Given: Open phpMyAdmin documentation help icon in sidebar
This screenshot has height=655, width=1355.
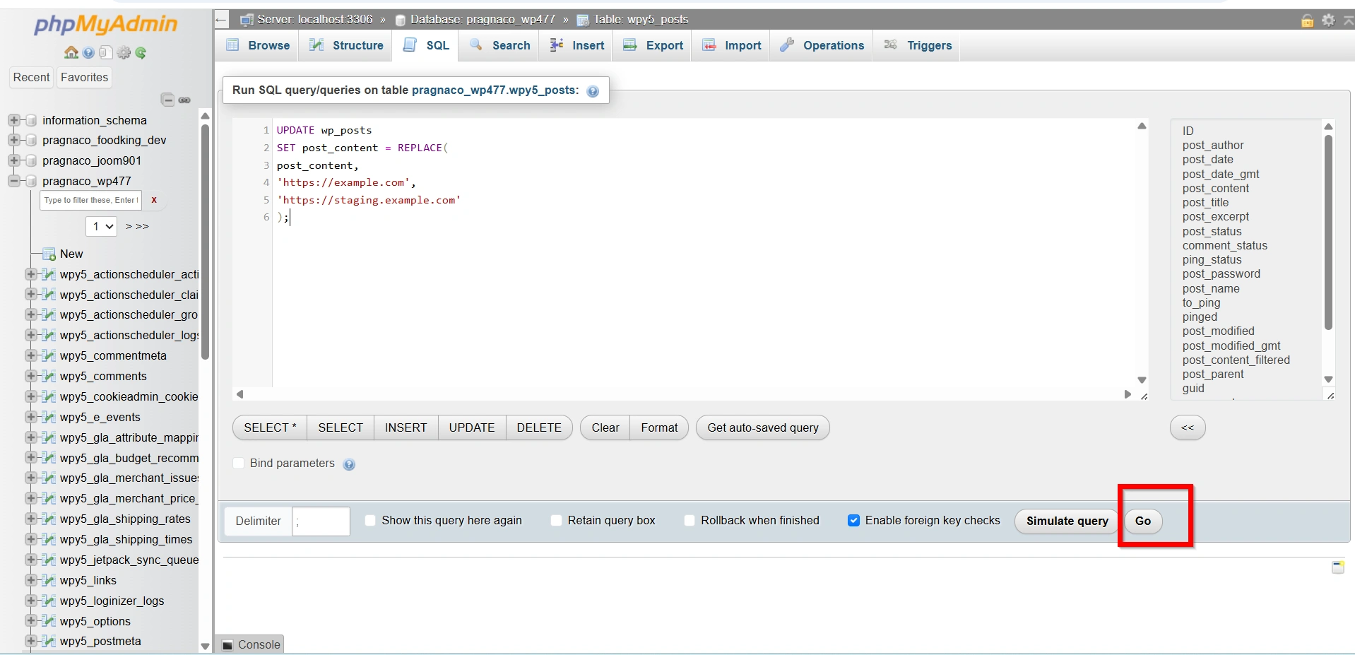Looking at the screenshot, I should pyautogui.click(x=88, y=52).
